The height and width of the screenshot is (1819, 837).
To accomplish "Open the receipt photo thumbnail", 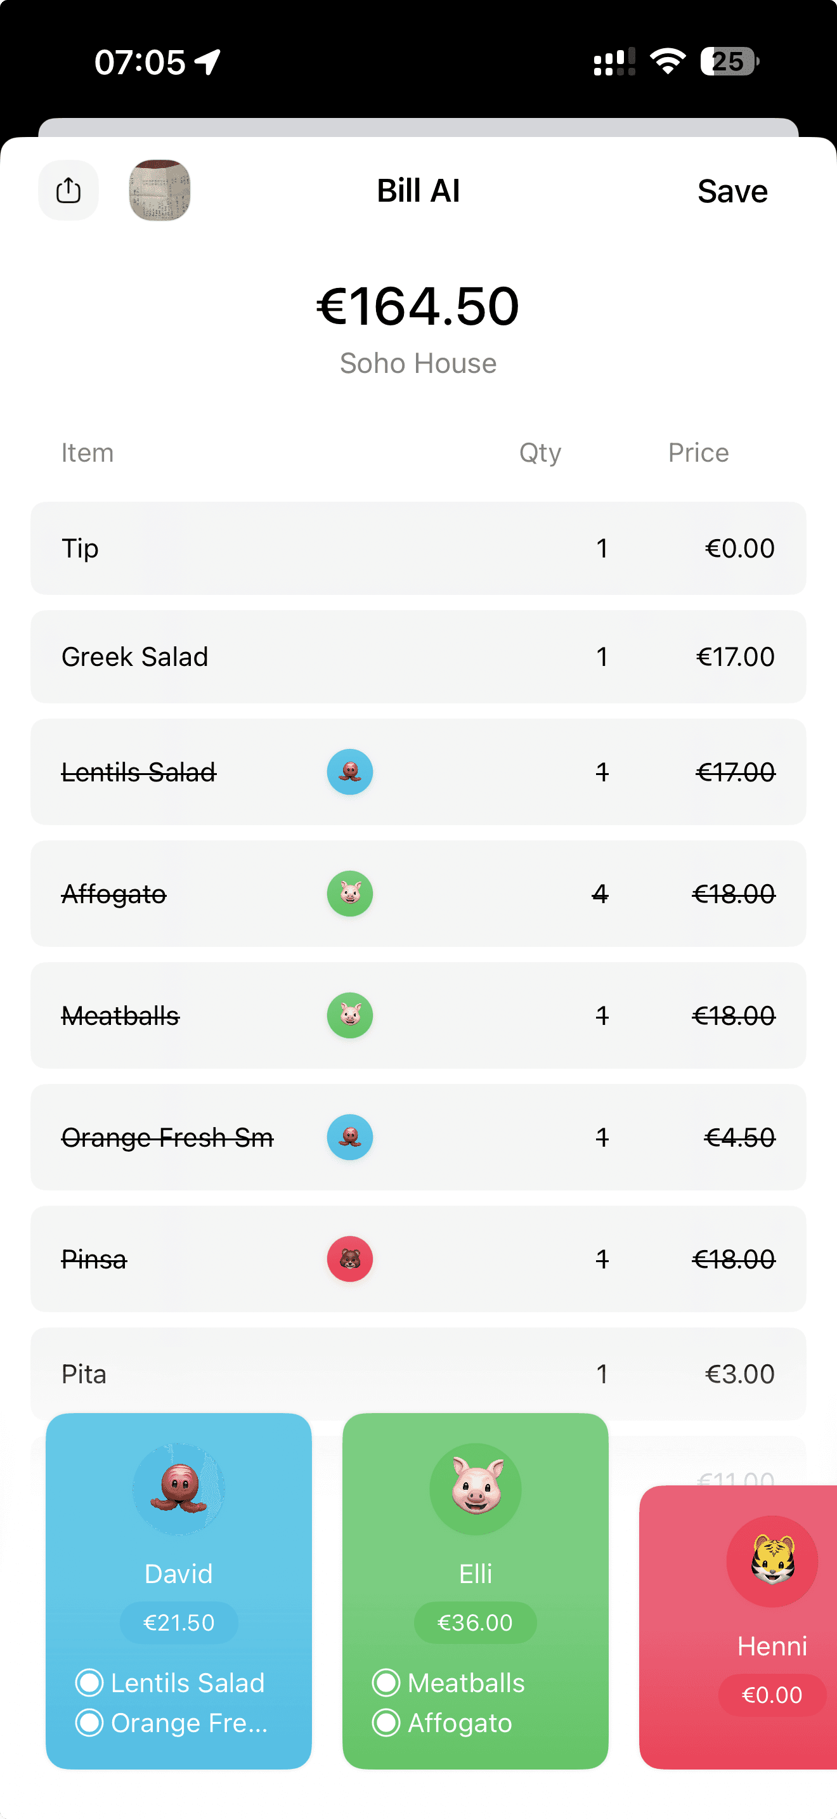I will coord(160,191).
